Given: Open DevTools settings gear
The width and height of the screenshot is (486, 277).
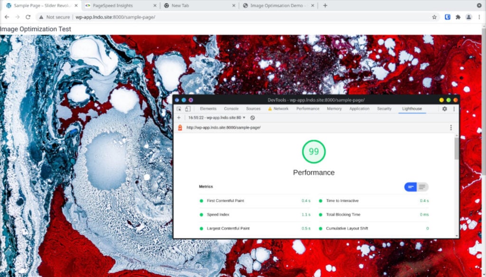Looking at the screenshot, I should [444, 109].
